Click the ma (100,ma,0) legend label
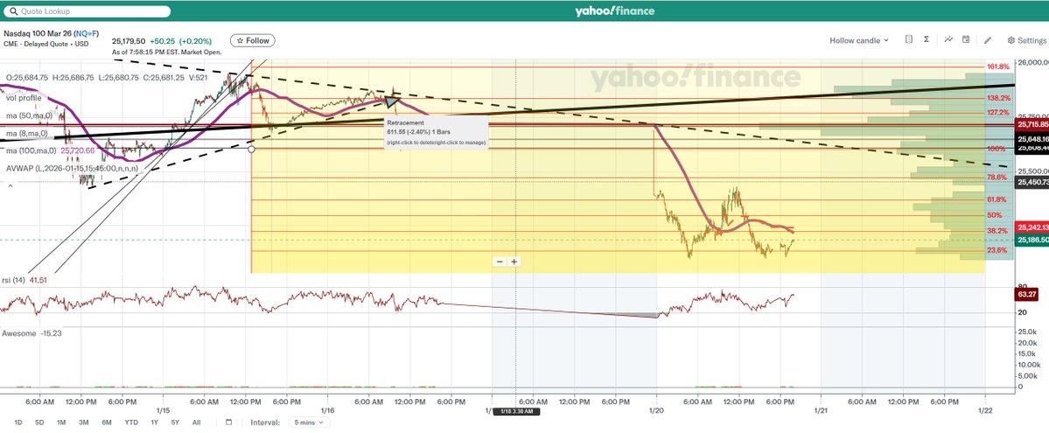Screen dimensions: 1049x433 tap(31, 150)
